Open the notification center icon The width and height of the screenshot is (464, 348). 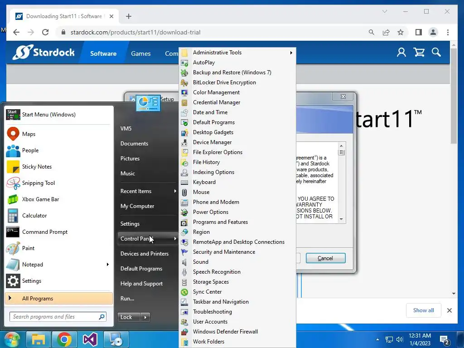445,341
